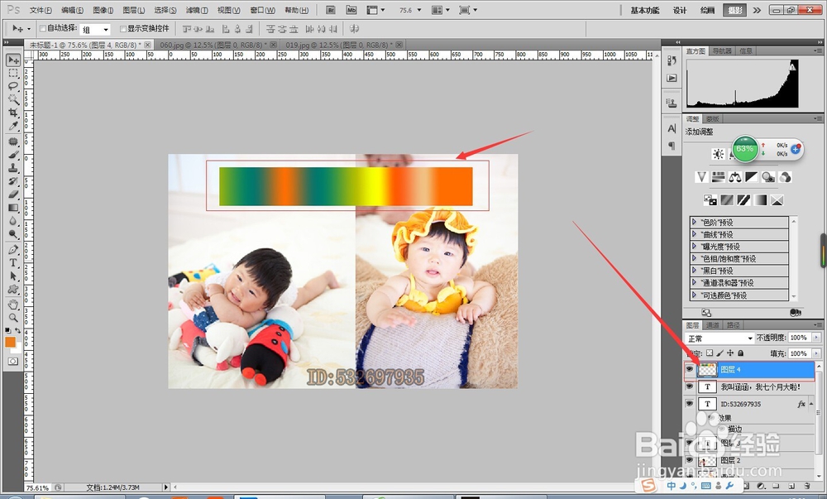Switch to the 导航器 navigator tab
Image resolution: width=827 pixels, height=499 pixels.
pyautogui.click(x=721, y=51)
